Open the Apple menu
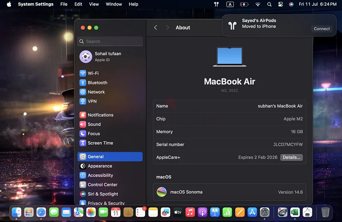This screenshot has height=222, width=342. [9, 4]
